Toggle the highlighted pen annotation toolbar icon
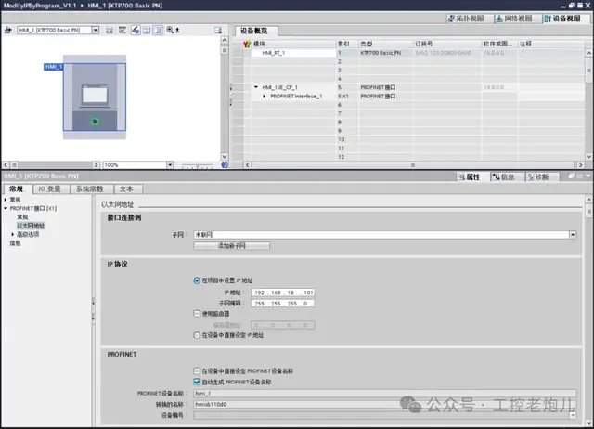594x429 pixels. 136,30
